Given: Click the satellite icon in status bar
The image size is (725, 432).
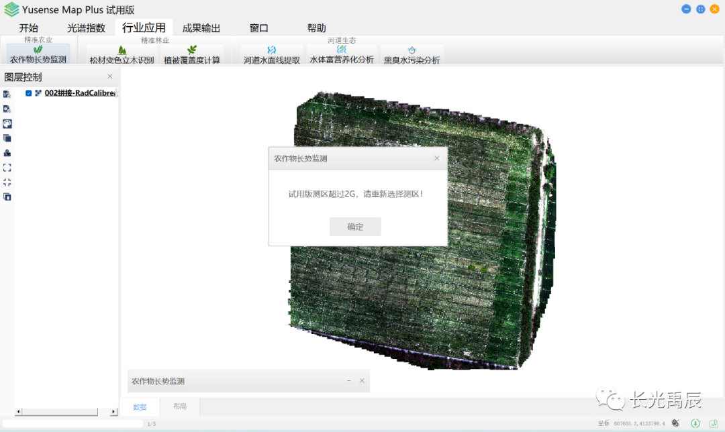Looking at the screenshot, I should [x=675, y=423].
